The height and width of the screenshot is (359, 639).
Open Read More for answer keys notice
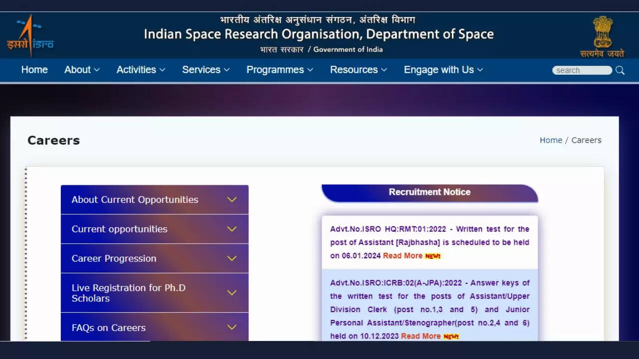tap(420, 336)
